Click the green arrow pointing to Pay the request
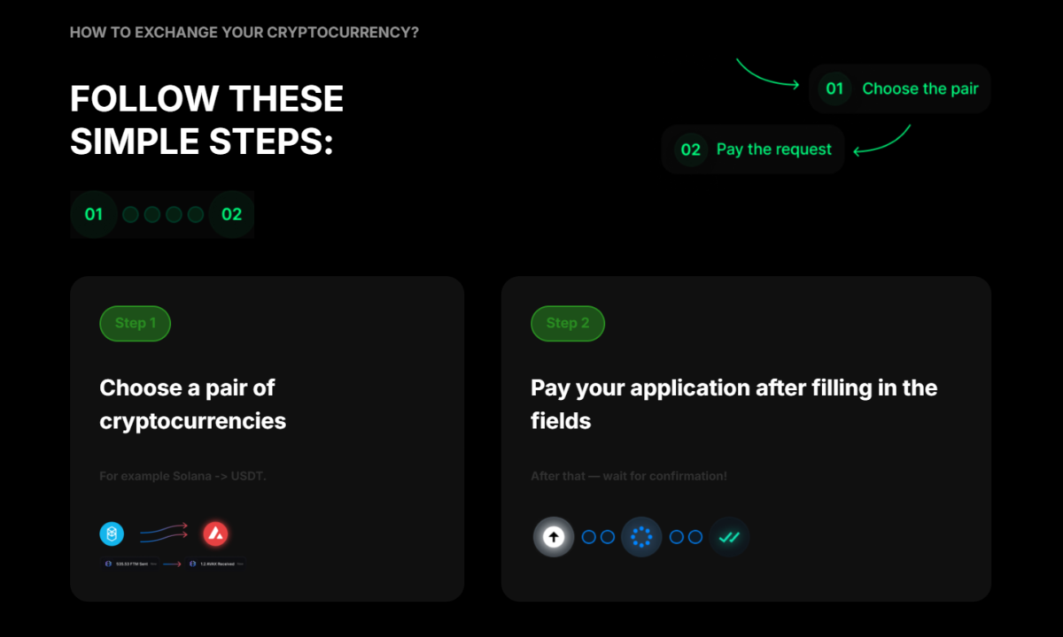 coord(882,141)
